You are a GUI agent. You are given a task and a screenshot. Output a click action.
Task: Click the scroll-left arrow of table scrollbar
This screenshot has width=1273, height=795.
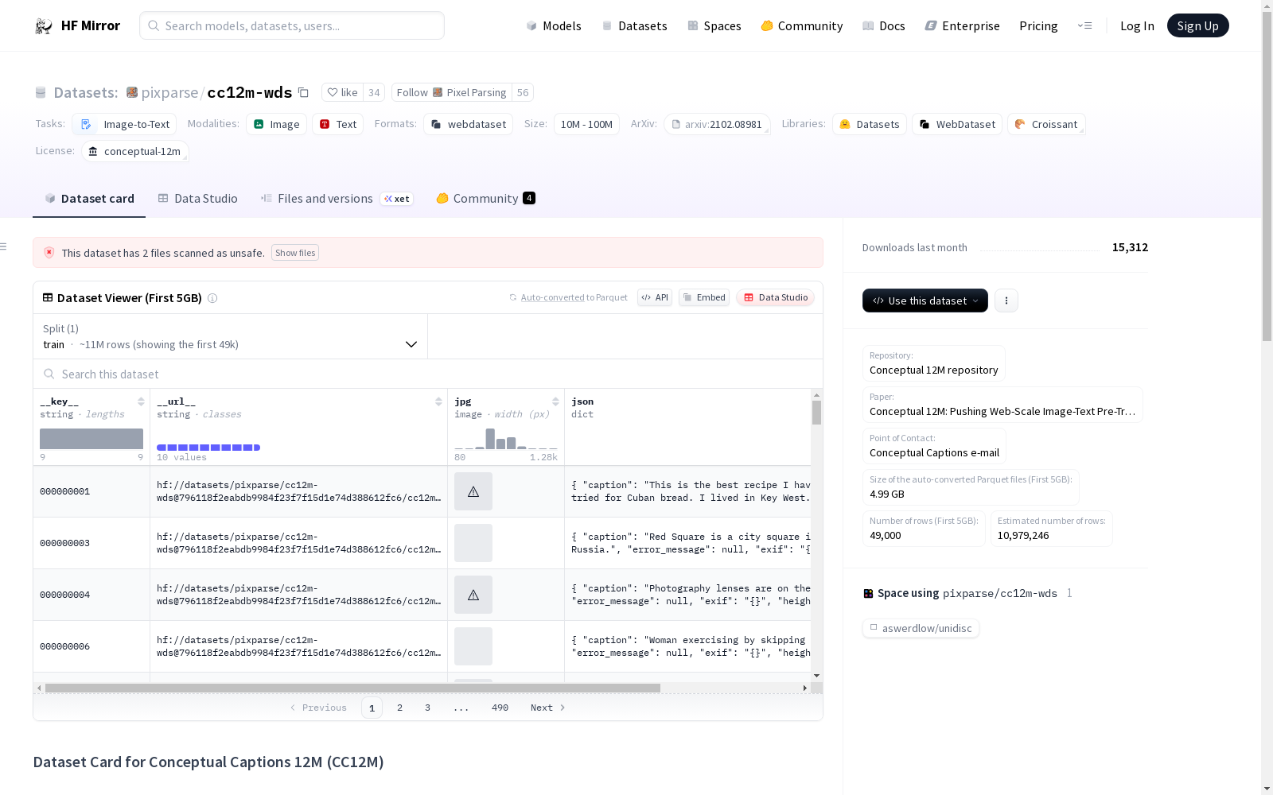coord(39,688)
